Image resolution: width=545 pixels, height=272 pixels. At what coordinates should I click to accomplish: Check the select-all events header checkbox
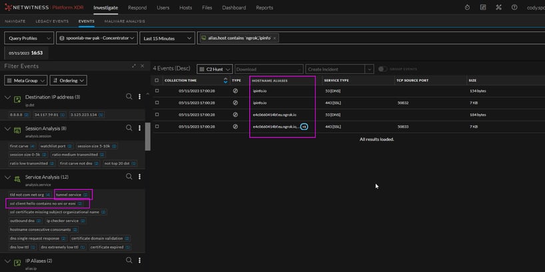point(157,80)
